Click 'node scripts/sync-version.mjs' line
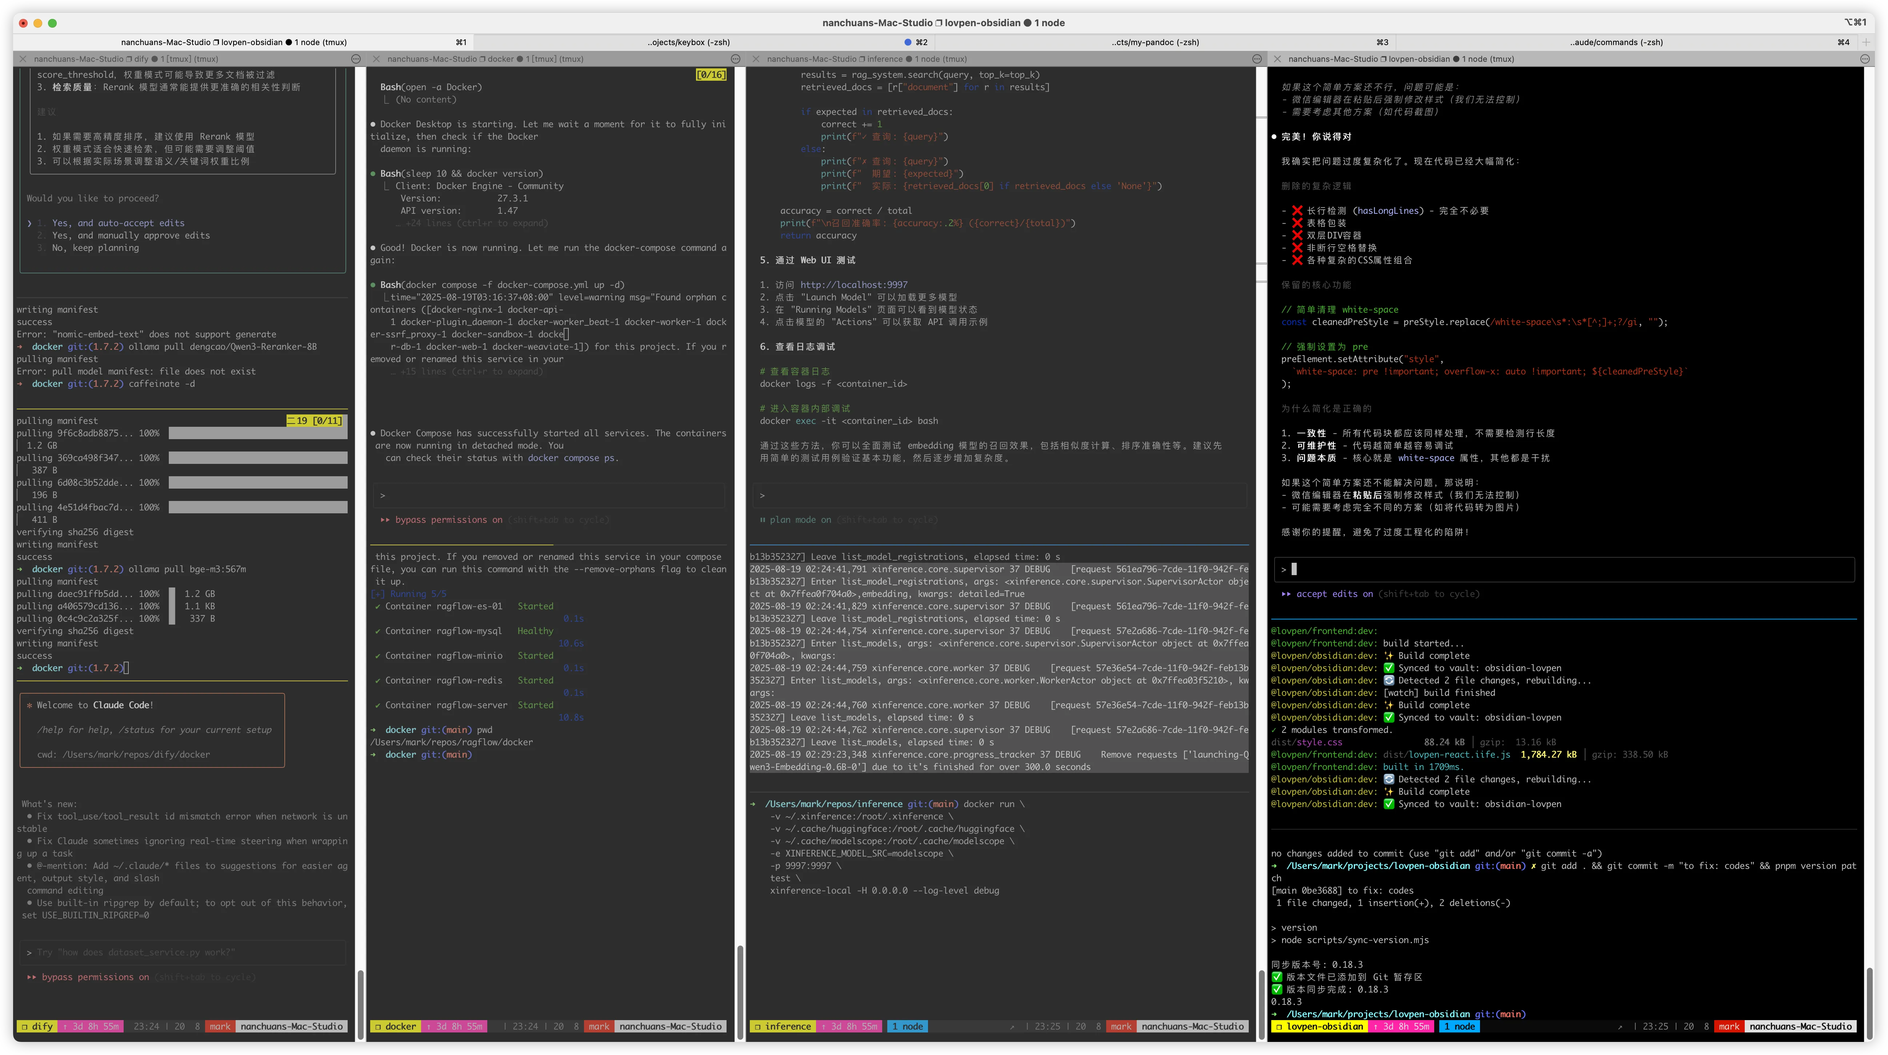 click(x=1355, y=941)
